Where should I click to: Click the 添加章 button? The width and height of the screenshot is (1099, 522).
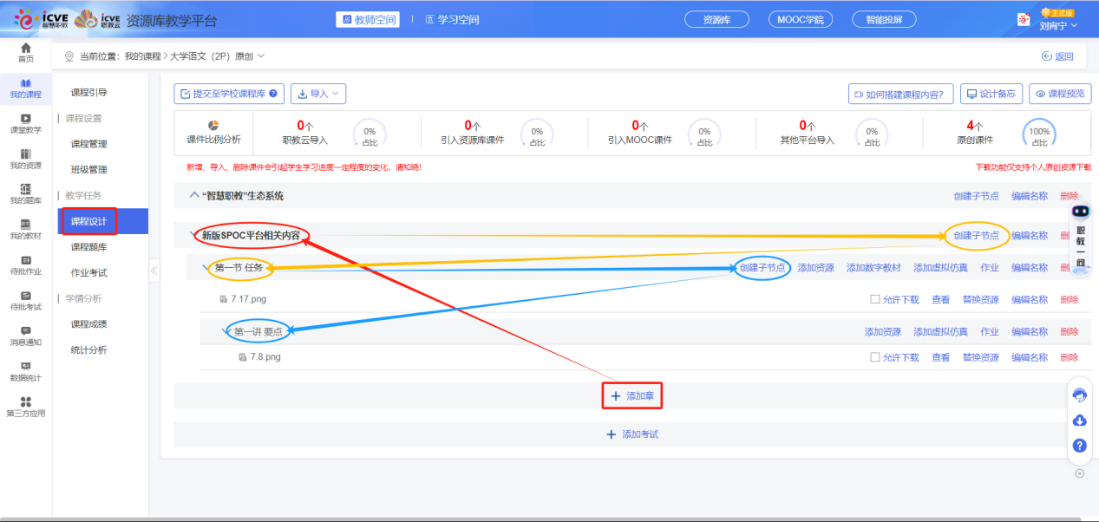point(632,395)
